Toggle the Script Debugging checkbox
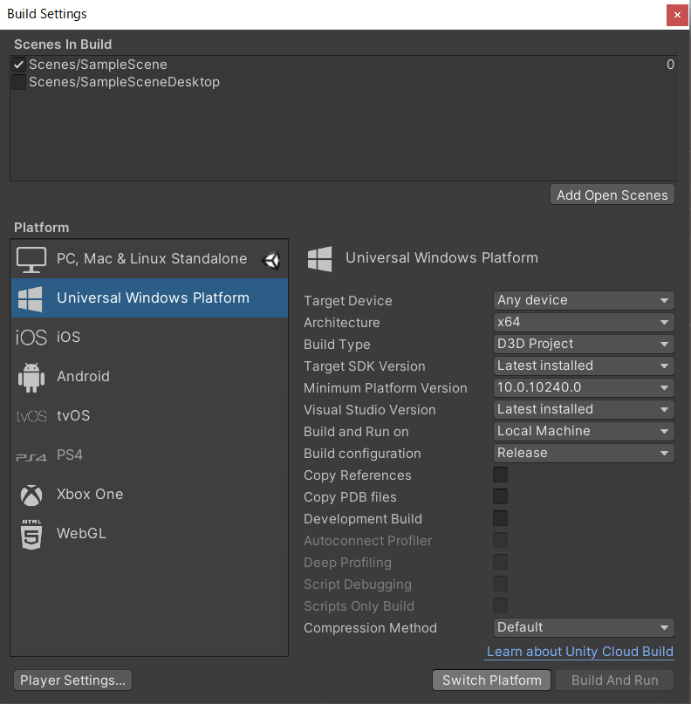The height and width of the screenshot is (704, 691). [x=500, y=584]
